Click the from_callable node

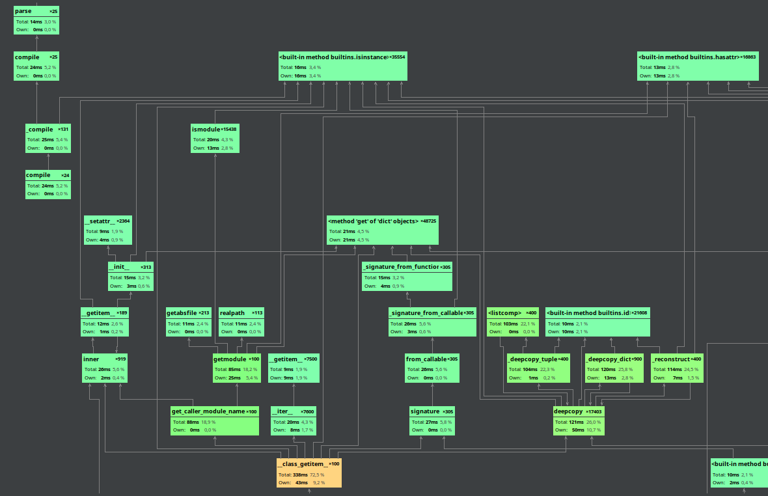(432, 368)
